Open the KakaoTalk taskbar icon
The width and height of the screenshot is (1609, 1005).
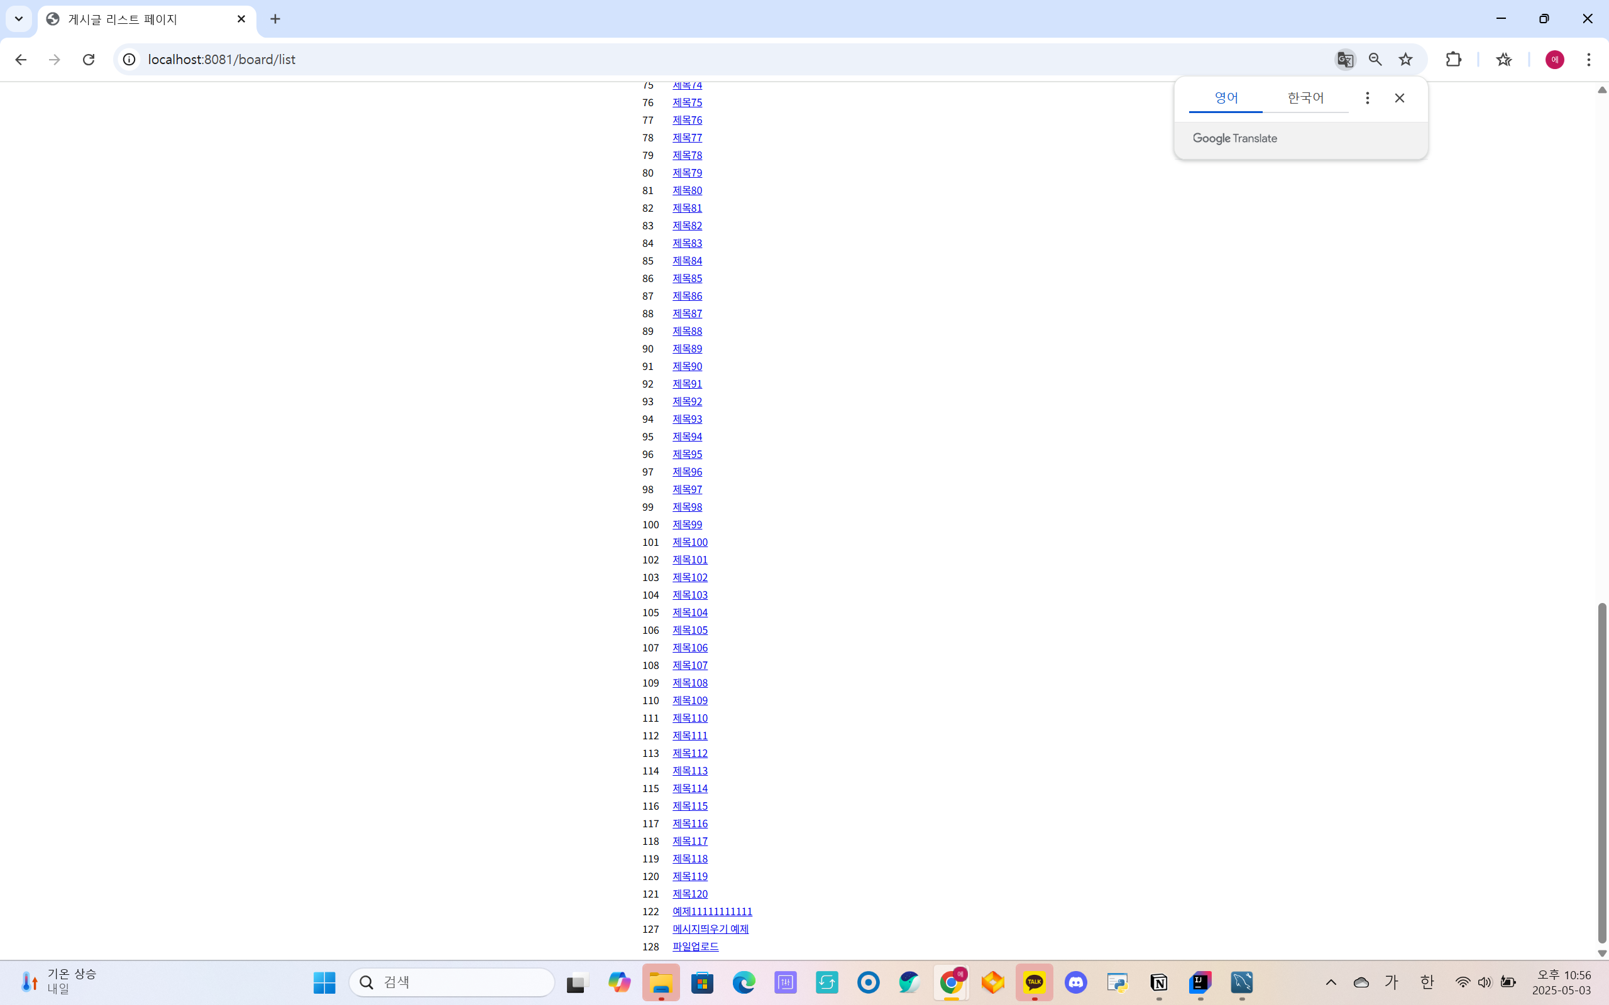pos(1034,982)
